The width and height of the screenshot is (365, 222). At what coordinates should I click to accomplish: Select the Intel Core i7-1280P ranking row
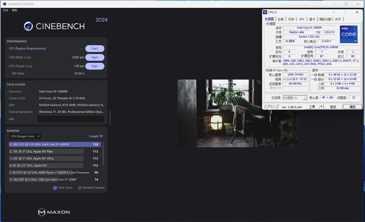55,180
